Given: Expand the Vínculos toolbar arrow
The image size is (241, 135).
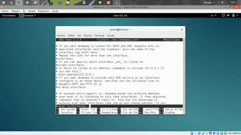Looking at the screenshot, I should (x=214, y=3).
